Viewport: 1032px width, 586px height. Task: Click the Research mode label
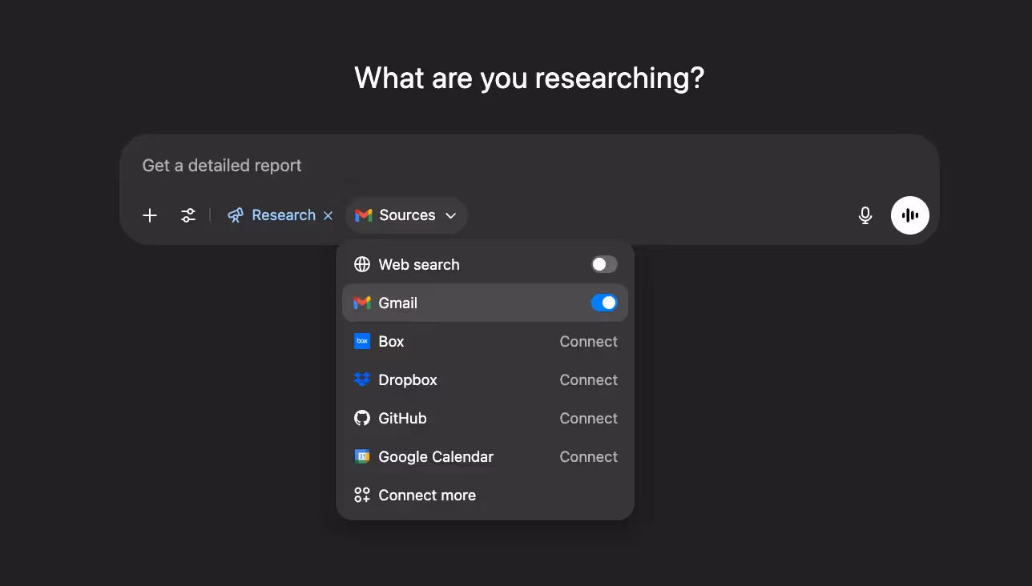(x=284, y=215)
